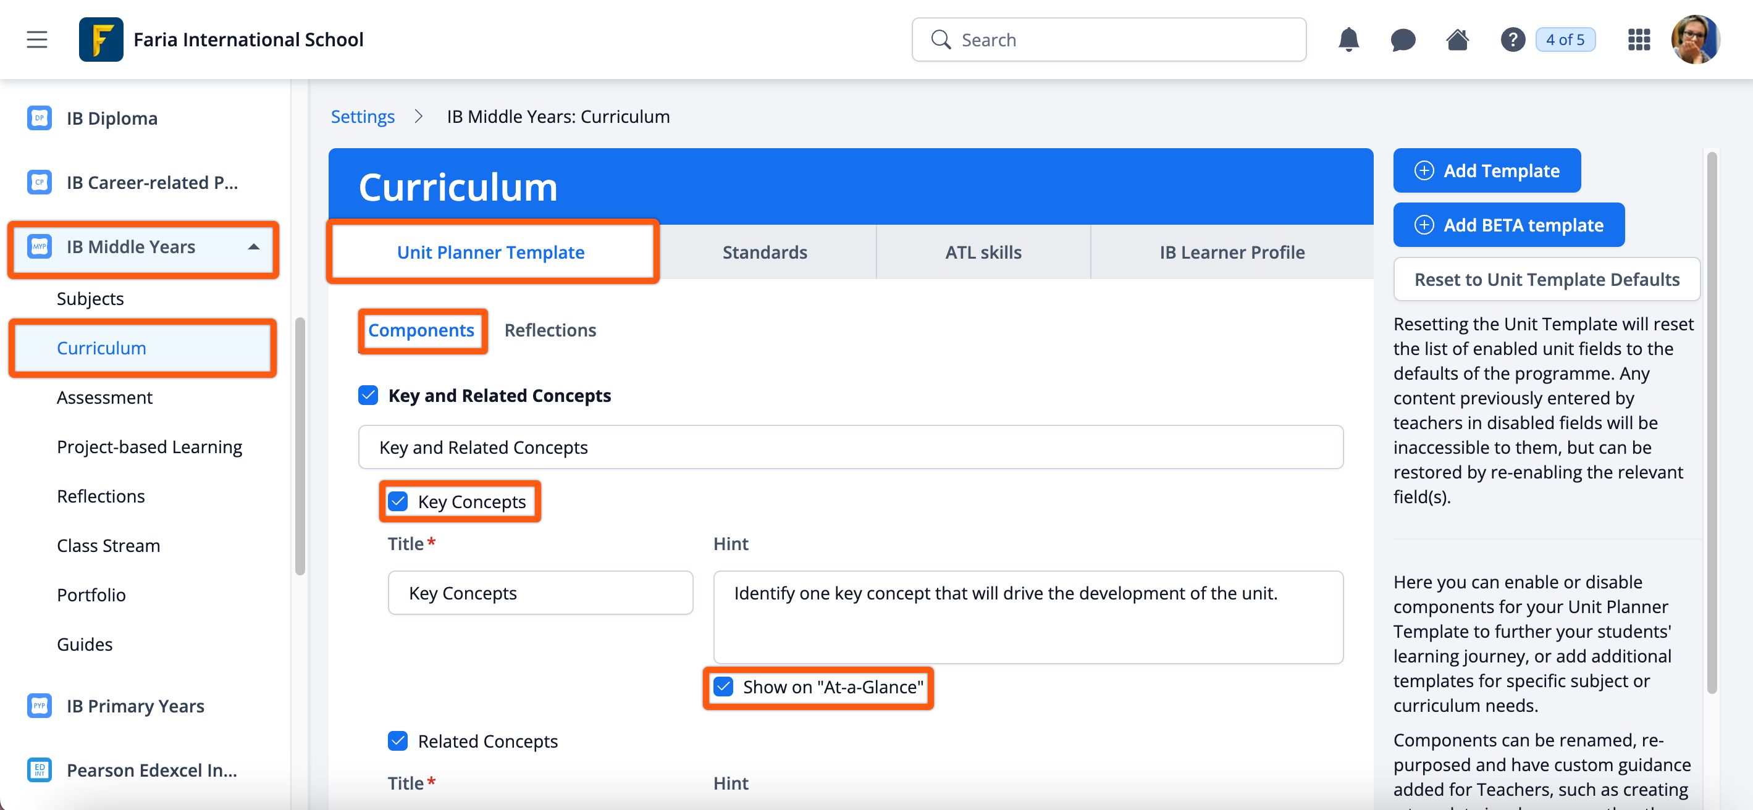
Task: Disable Show on "At-a-Glance" checkbox
Action: pos(723,687)
